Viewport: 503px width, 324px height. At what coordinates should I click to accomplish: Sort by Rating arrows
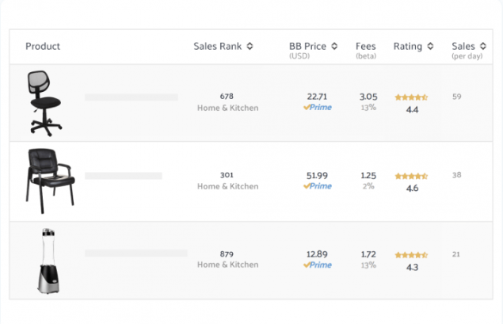(430, 46)
